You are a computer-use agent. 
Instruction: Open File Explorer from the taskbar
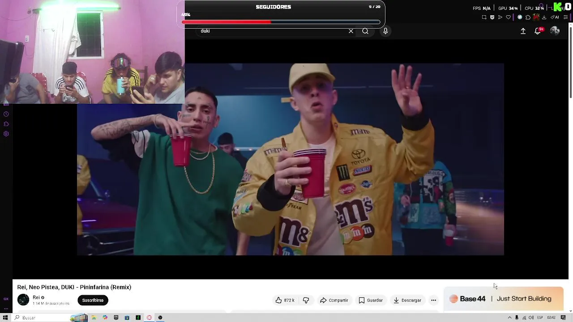coord(94,318)
